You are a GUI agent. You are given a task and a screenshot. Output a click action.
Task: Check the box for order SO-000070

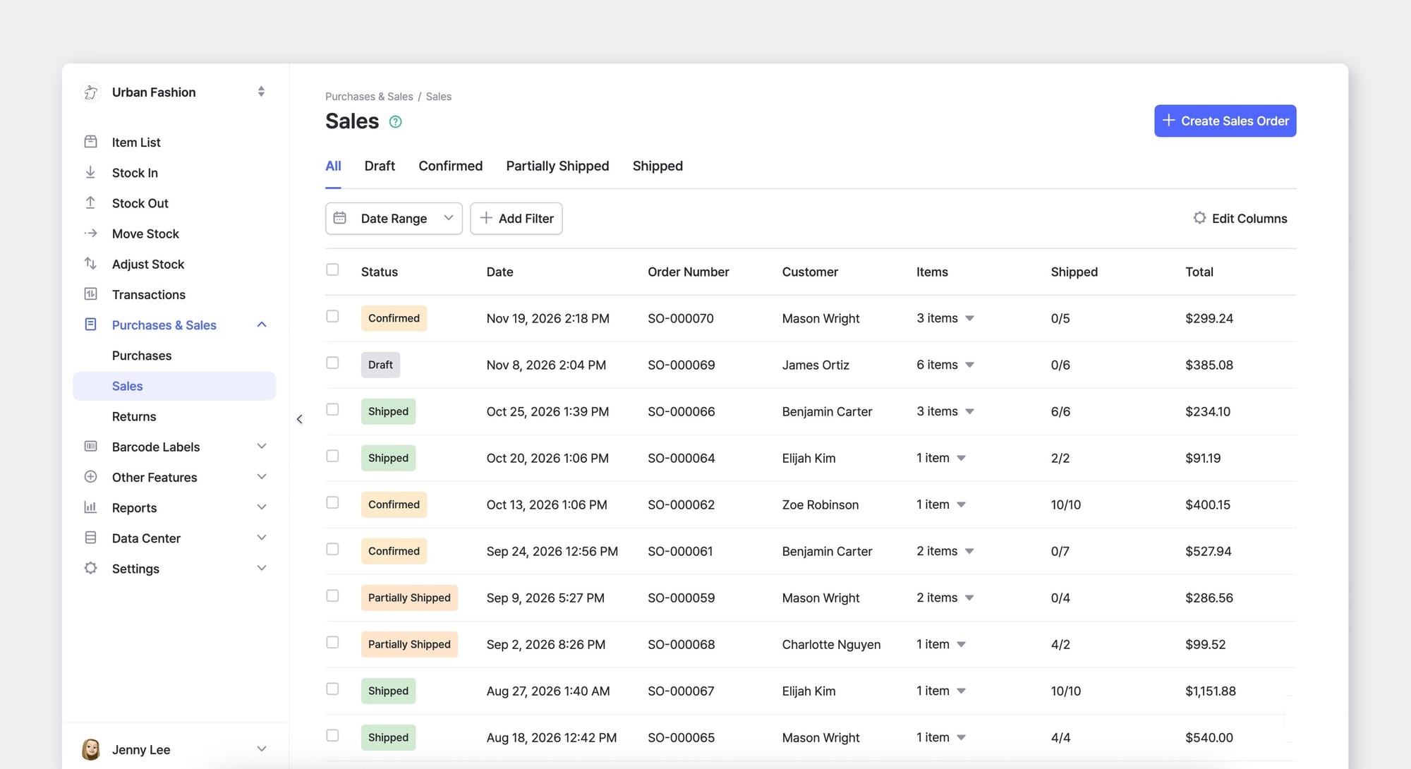tap(332, 316)
